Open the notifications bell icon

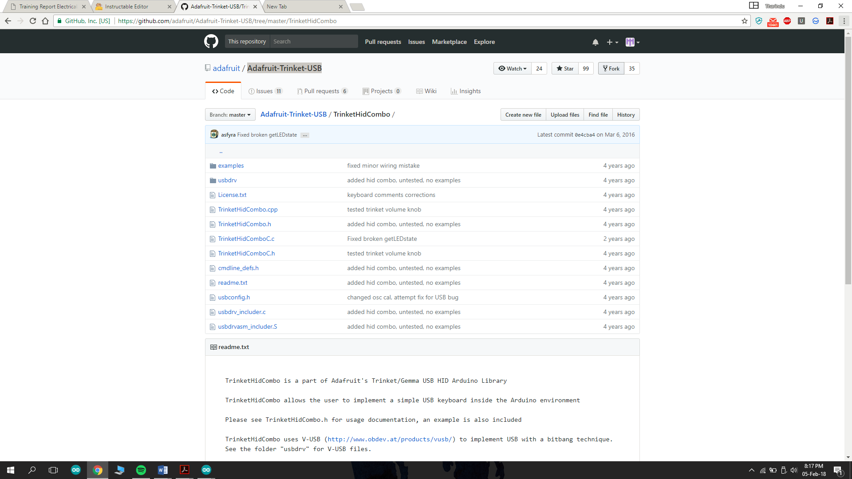point(595,42)
